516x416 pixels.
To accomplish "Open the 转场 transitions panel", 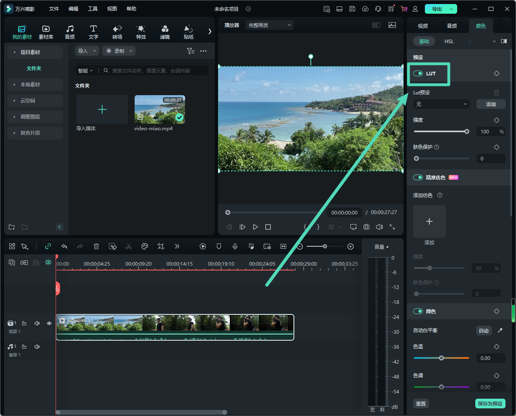I will (117, 32).
